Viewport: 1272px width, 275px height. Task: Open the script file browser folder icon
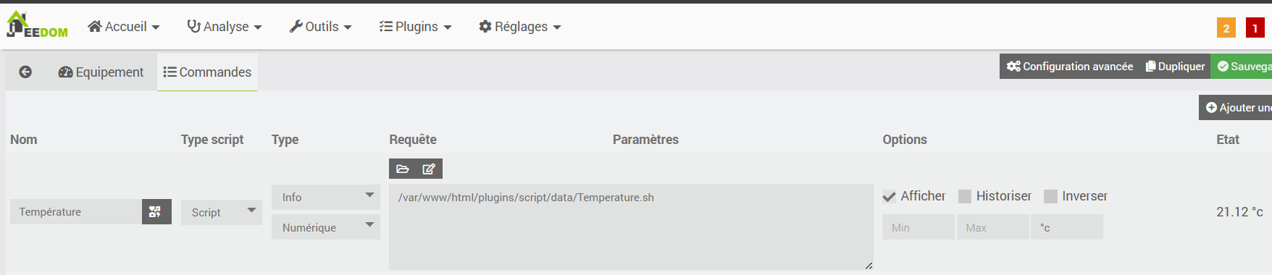tap(403, 169)
